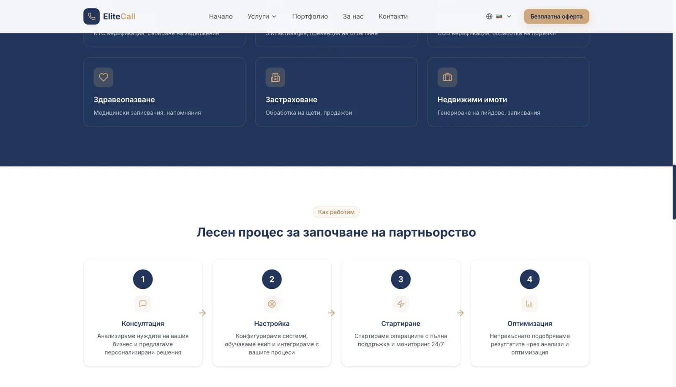
Task: Click step number 4 circle
Action: point(529,279)
